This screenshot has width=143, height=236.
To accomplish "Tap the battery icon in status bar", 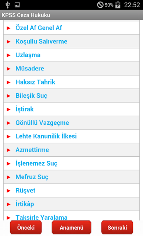I will tap(118, 5).
